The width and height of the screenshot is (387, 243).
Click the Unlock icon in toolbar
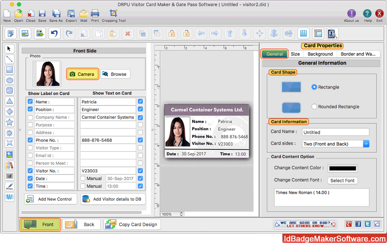coord(186,33)
